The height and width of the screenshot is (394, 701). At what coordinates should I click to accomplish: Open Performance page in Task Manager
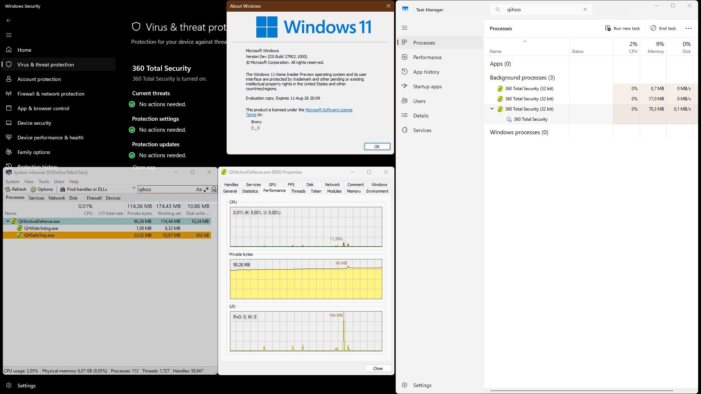440,57
